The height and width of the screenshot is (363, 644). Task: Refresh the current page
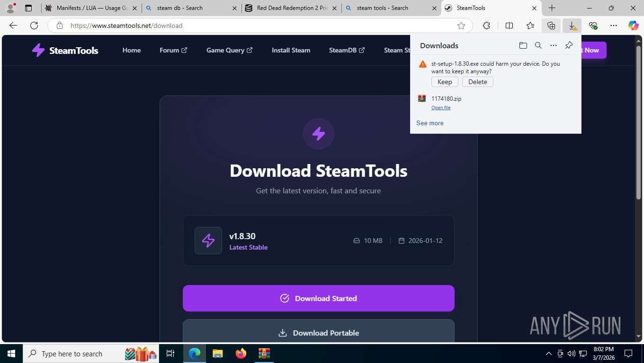tap(34, 26)
